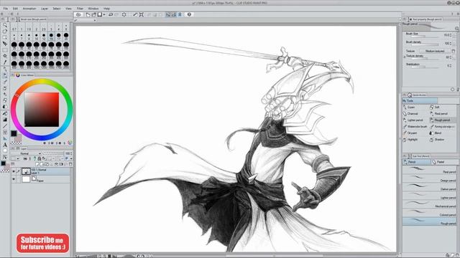Select Design pencil in sub tool list
Screen dimensions: 460x258
[x=430, y=179]
